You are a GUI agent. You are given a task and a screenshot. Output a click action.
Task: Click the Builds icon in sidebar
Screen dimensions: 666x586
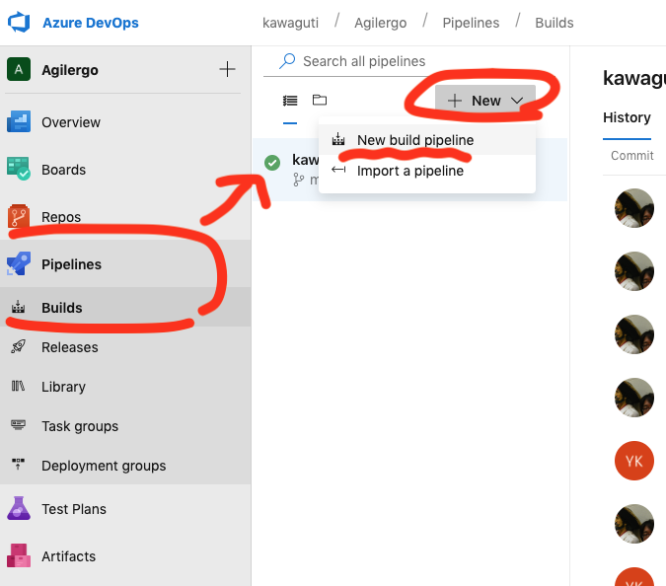(19, 307)
